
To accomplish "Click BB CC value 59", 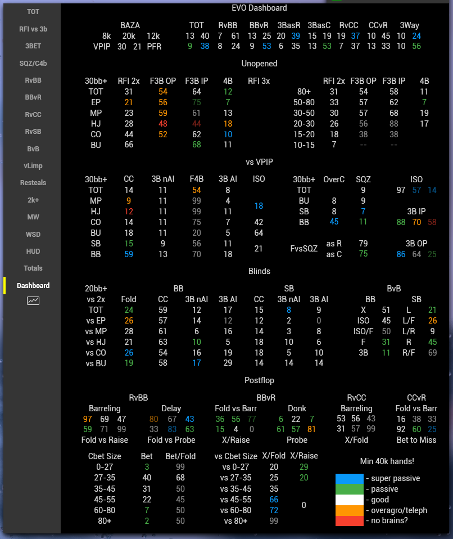I will coord(129,254).
